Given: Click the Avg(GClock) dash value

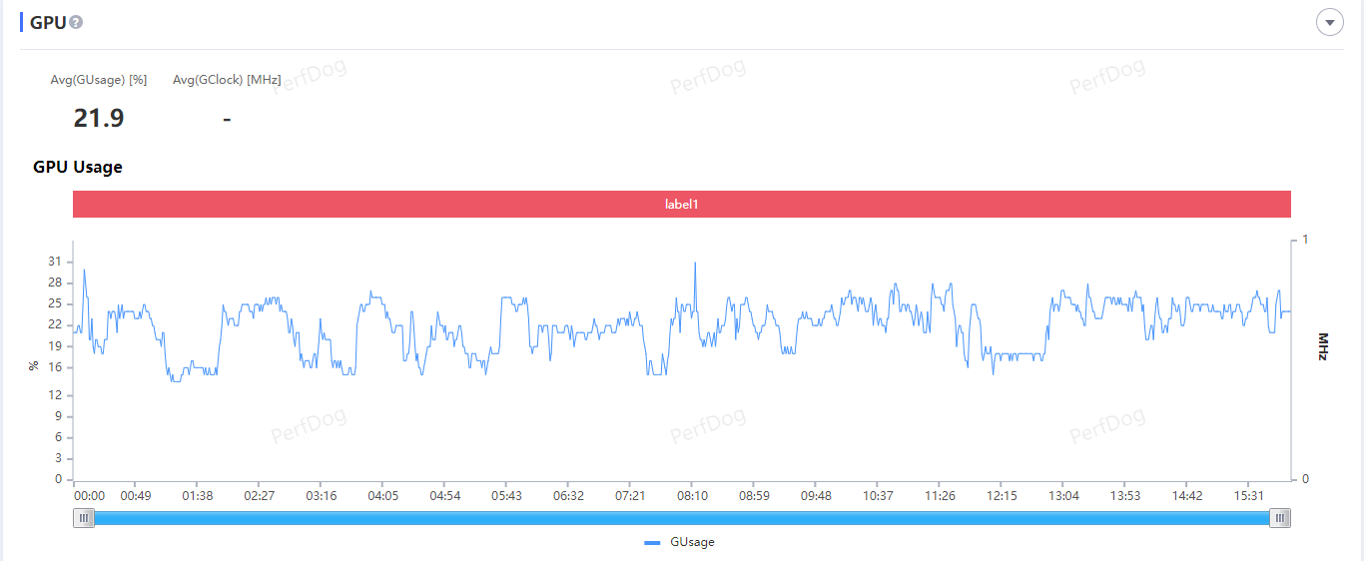Looking at the screenshot, I should pyautogui.click(x=227, y=120).
